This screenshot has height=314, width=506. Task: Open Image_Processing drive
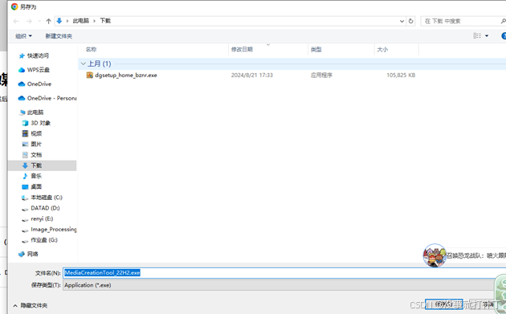pyautogui.click(x=53, y=230)
